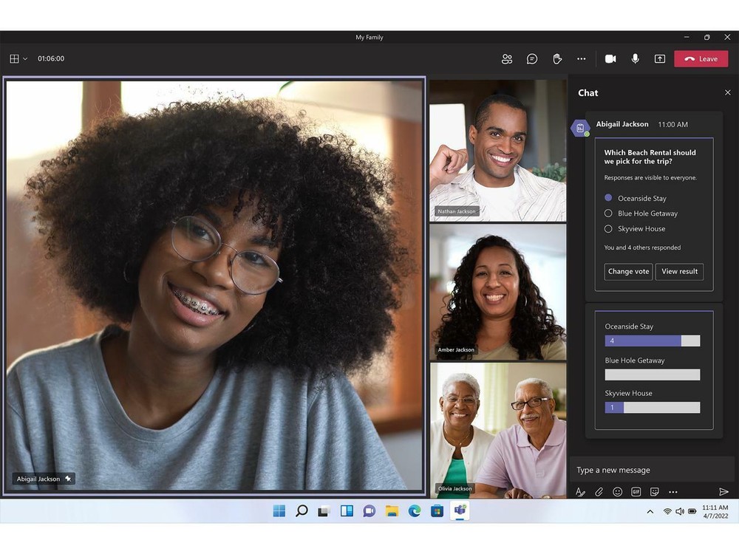The height and width of the screenshot is (554, 739).
Task: Click the Type a new message field
Action: click(x=650, y=470)
